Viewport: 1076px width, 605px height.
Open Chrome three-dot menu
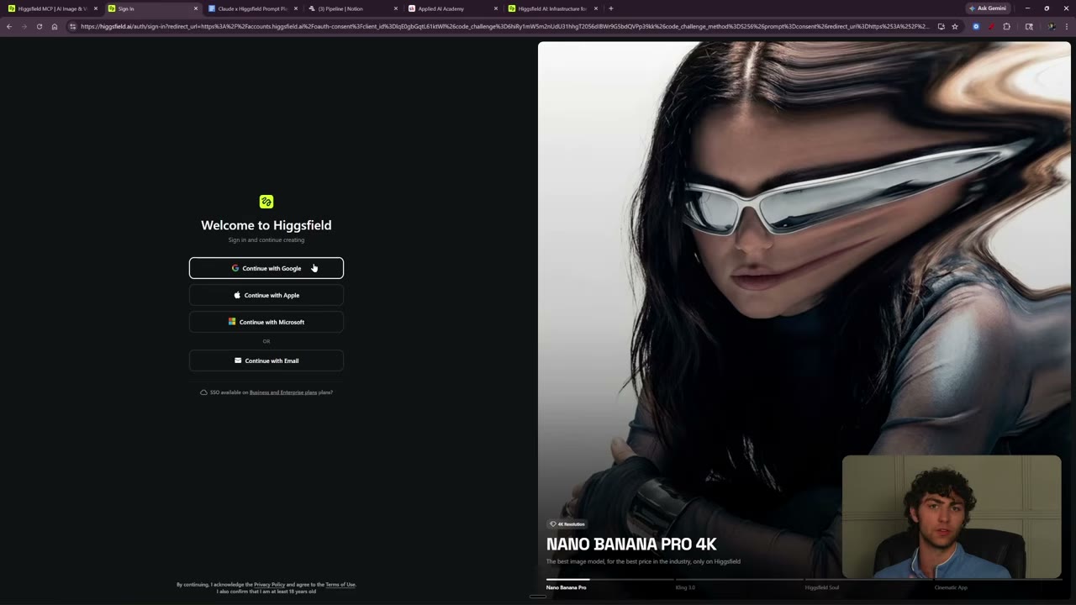coord(1067,26)
